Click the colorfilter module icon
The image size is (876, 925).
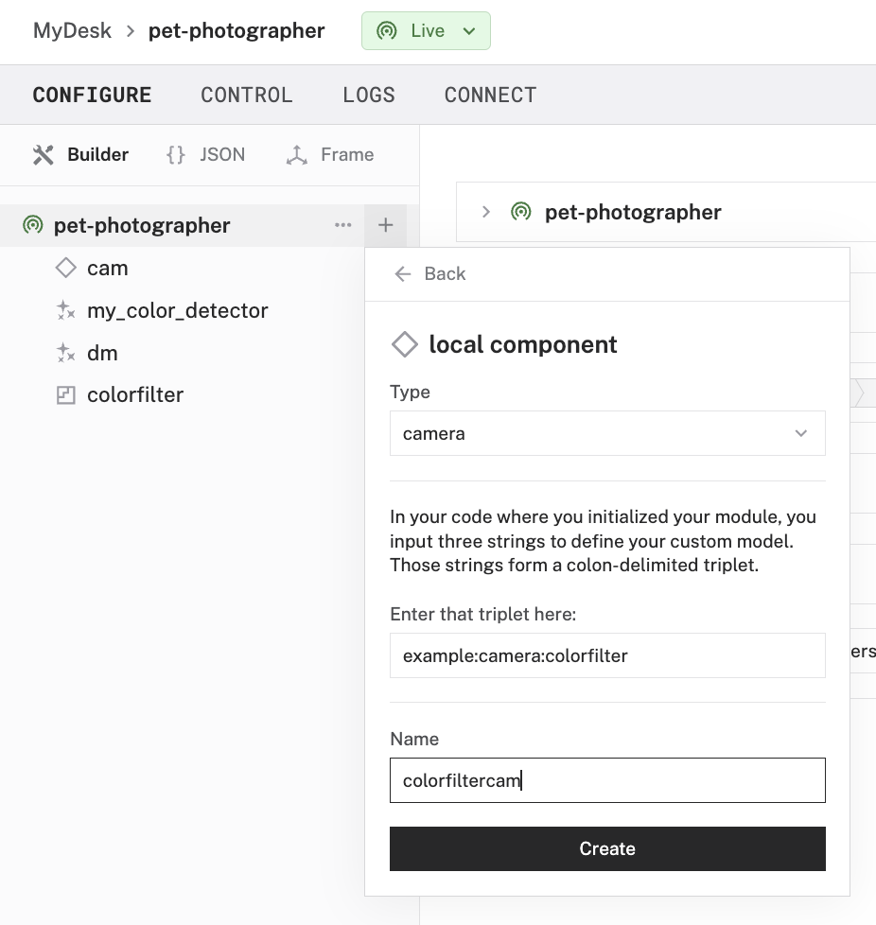click(x=65, y=394)
